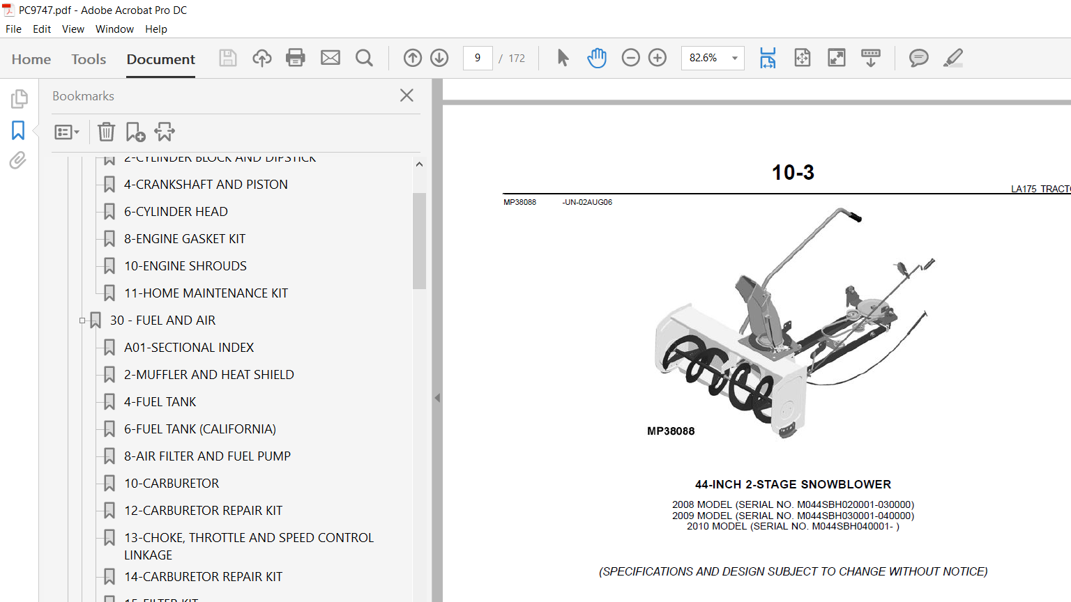Image resolution: width=1071 pixels, height=602 pixels.
Task: Go to next page arrow
Action: coord(439,58)
